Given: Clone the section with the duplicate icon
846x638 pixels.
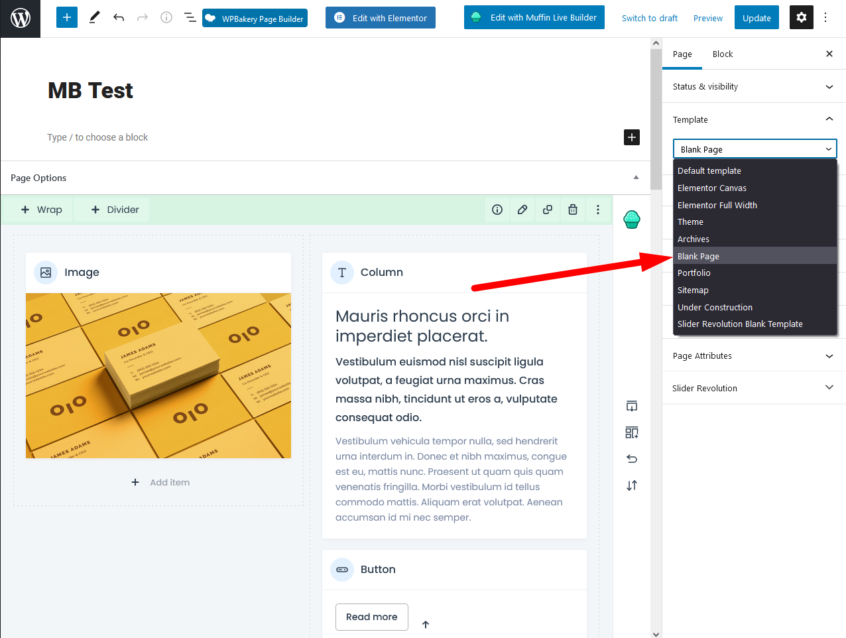Looking at the screenshot, I should pyautogui.click(x=548, y=210).
